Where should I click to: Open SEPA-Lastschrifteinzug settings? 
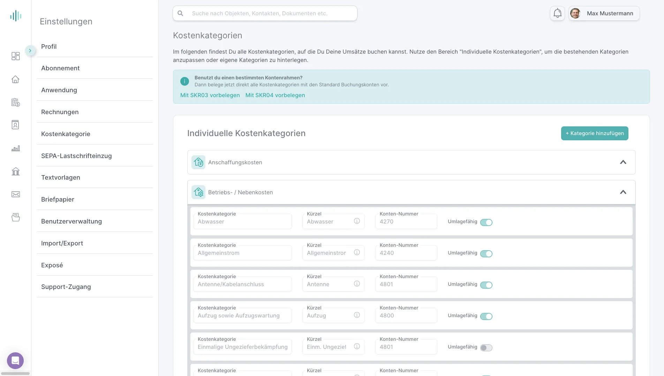coord(95,156)
